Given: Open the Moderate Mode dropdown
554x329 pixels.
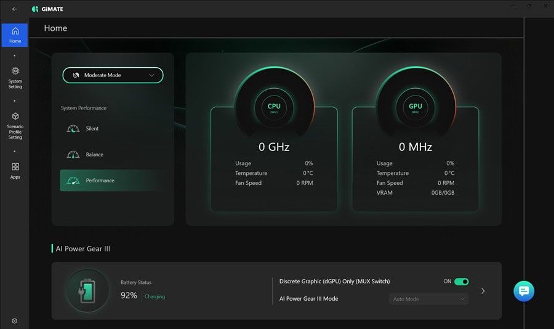Looking at the screenshot, I should pyautogui.click(x=113, y=75).
